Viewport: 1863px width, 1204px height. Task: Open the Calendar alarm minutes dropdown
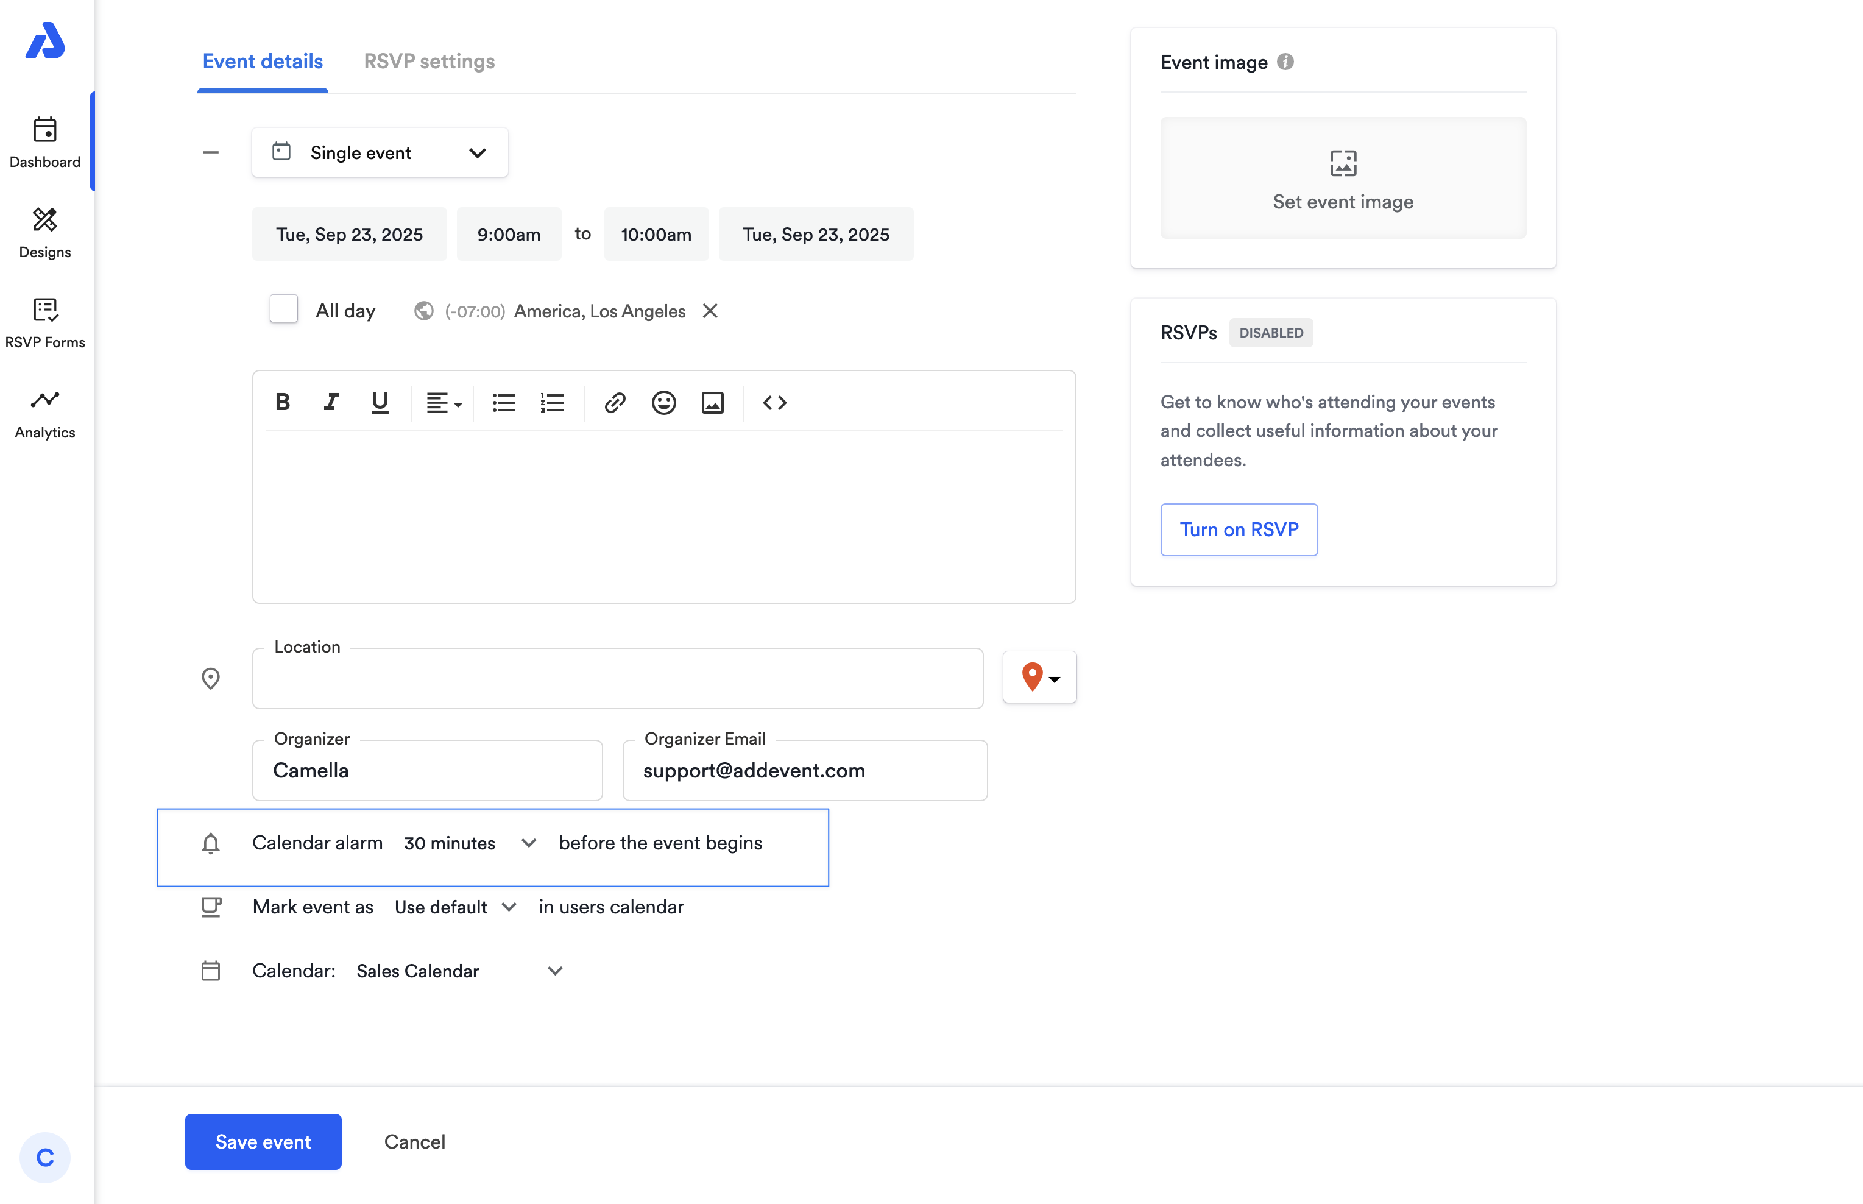[x=469, y=843]
